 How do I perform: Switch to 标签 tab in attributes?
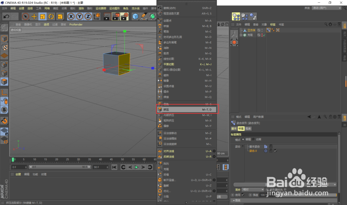[x=241, y=129]
